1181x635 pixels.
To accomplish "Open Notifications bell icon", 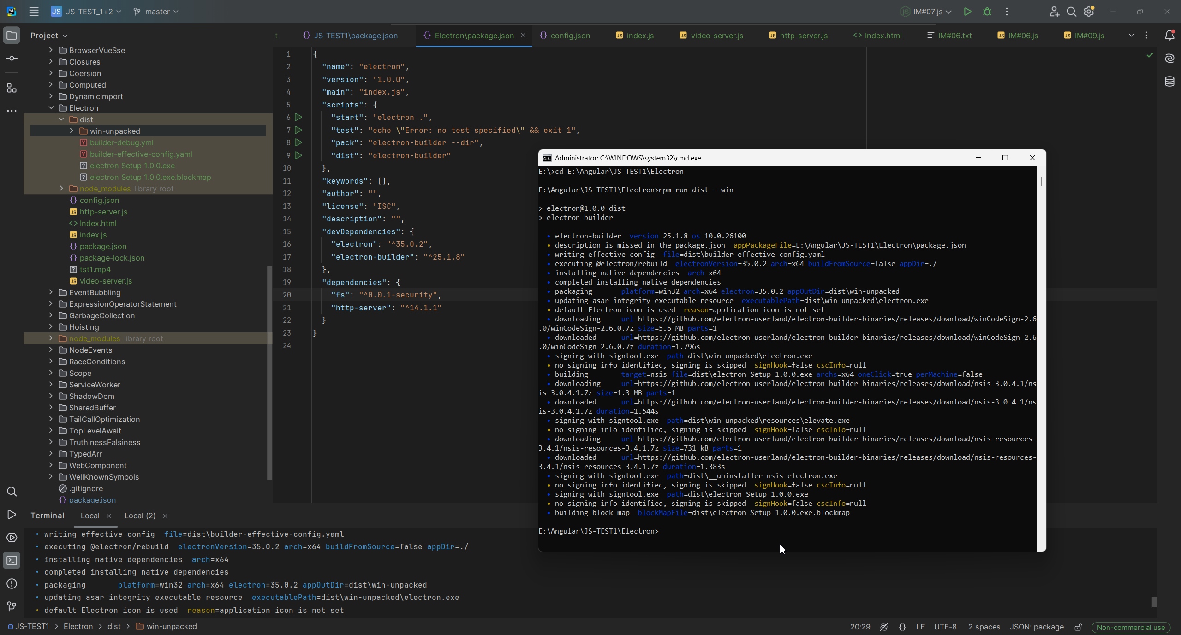I will (1169, 35).
